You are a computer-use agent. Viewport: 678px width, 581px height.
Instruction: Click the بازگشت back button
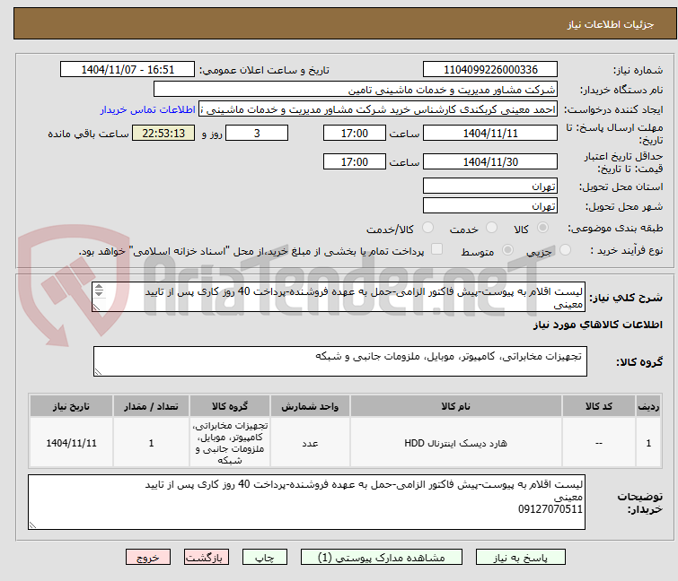pos(207,558)
